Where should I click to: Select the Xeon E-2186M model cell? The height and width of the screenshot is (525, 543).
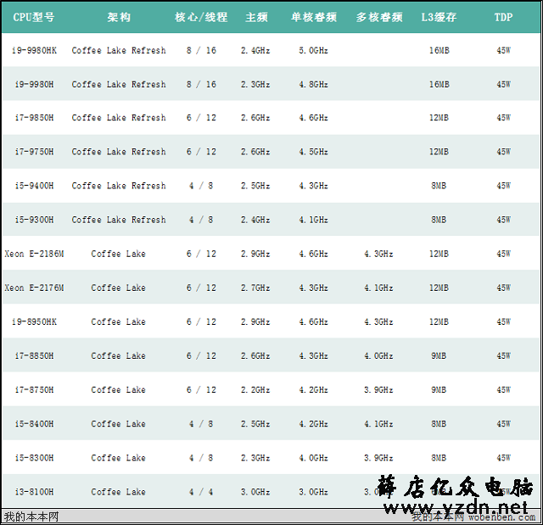[34, 254]
